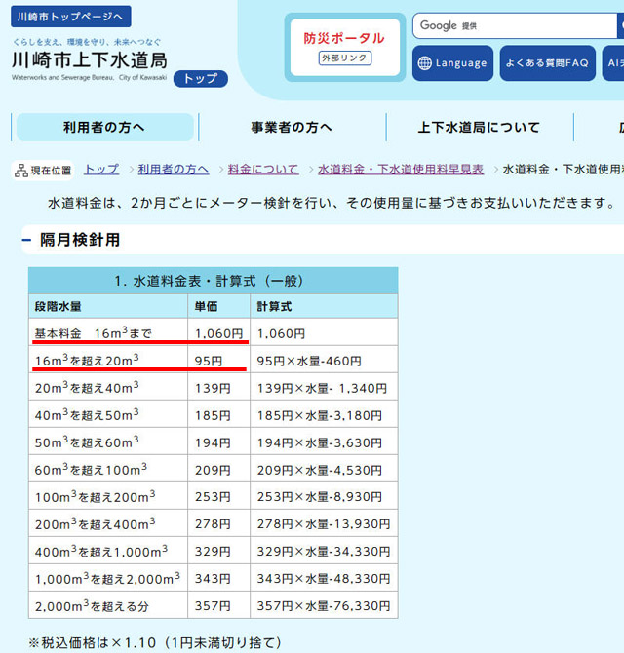Screen dimensions: 624x653
Task: Click formula 194円×水量-3,630円
Action: point(324,442)
